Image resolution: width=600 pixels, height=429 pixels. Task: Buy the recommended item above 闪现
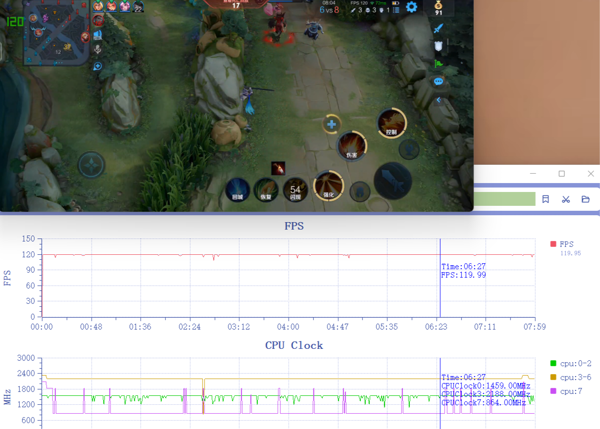(x=278, y=168)
